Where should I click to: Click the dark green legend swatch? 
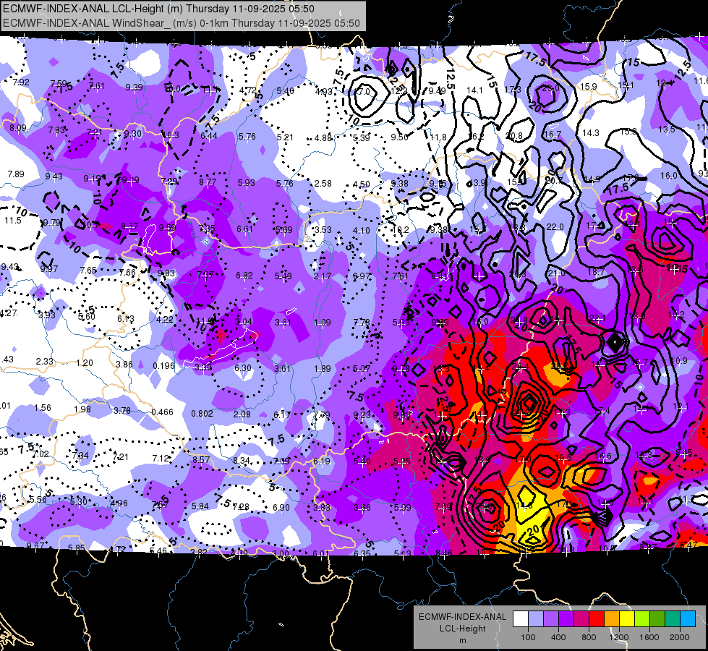click(657, 619)
